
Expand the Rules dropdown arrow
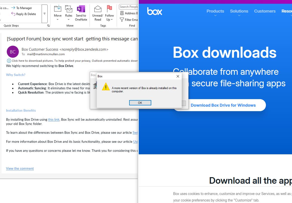(x=68, y=20)
